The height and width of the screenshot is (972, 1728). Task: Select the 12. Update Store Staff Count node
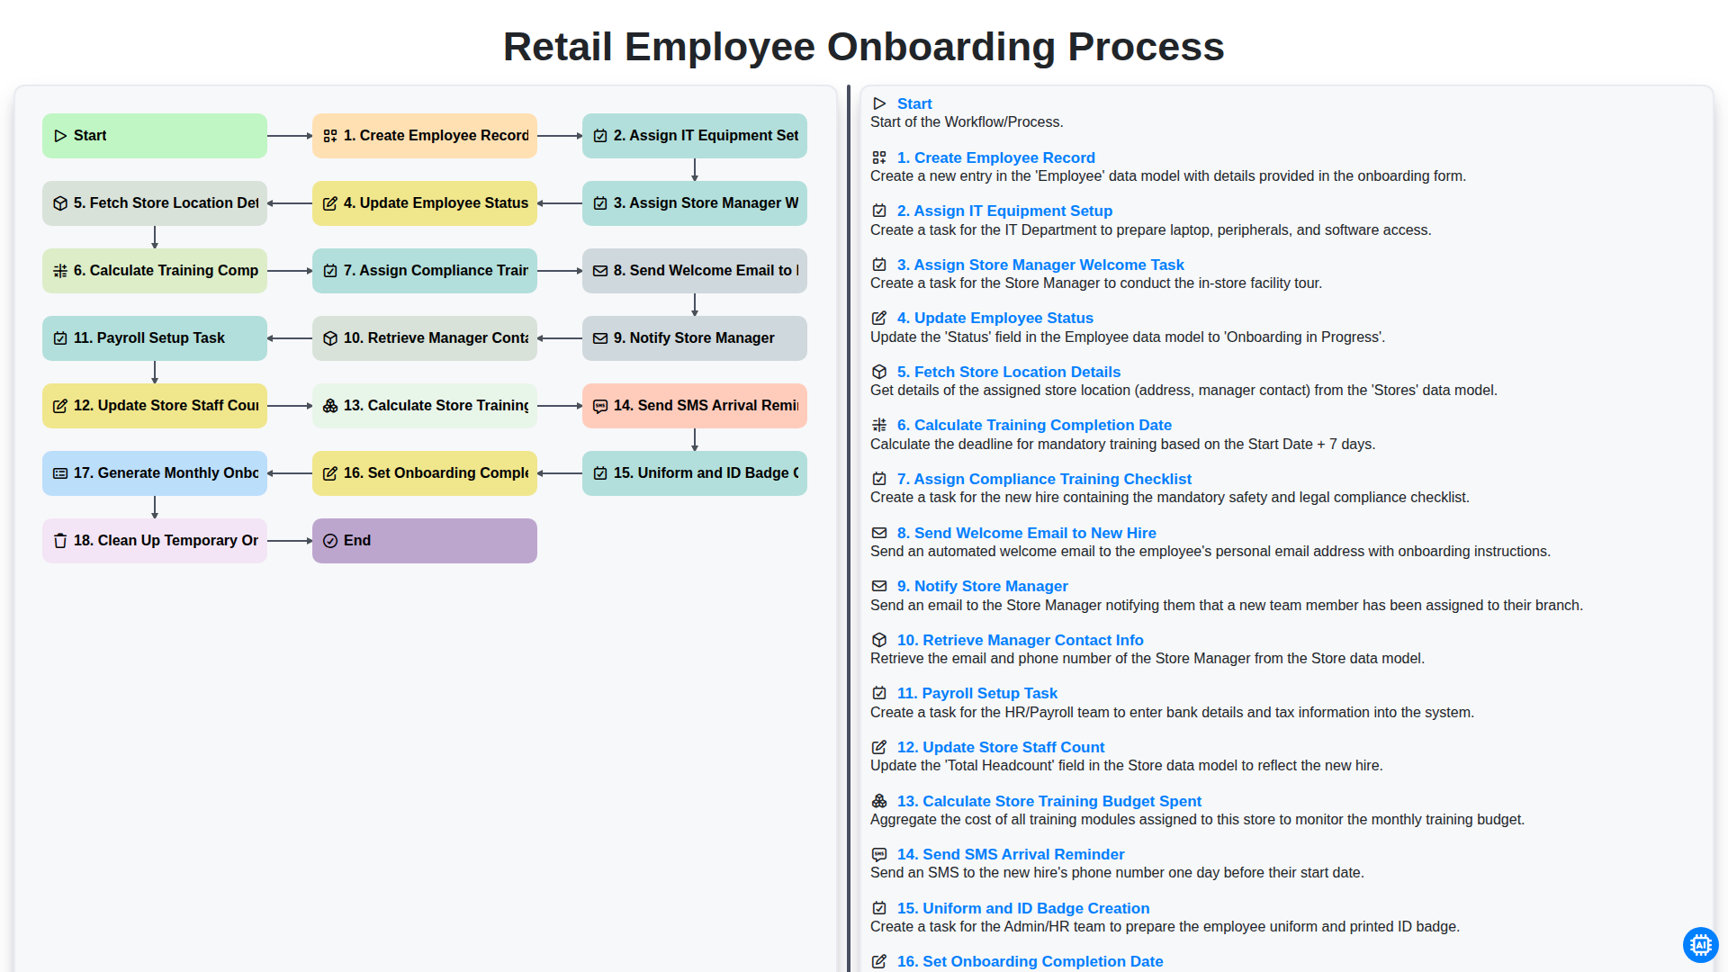[x=155, y=406]
